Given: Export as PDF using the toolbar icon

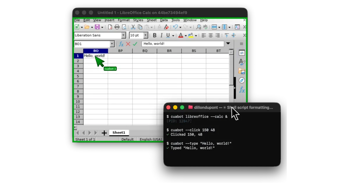Looking at the screenshot, I should pyautogui.click(x=110, y=27).
